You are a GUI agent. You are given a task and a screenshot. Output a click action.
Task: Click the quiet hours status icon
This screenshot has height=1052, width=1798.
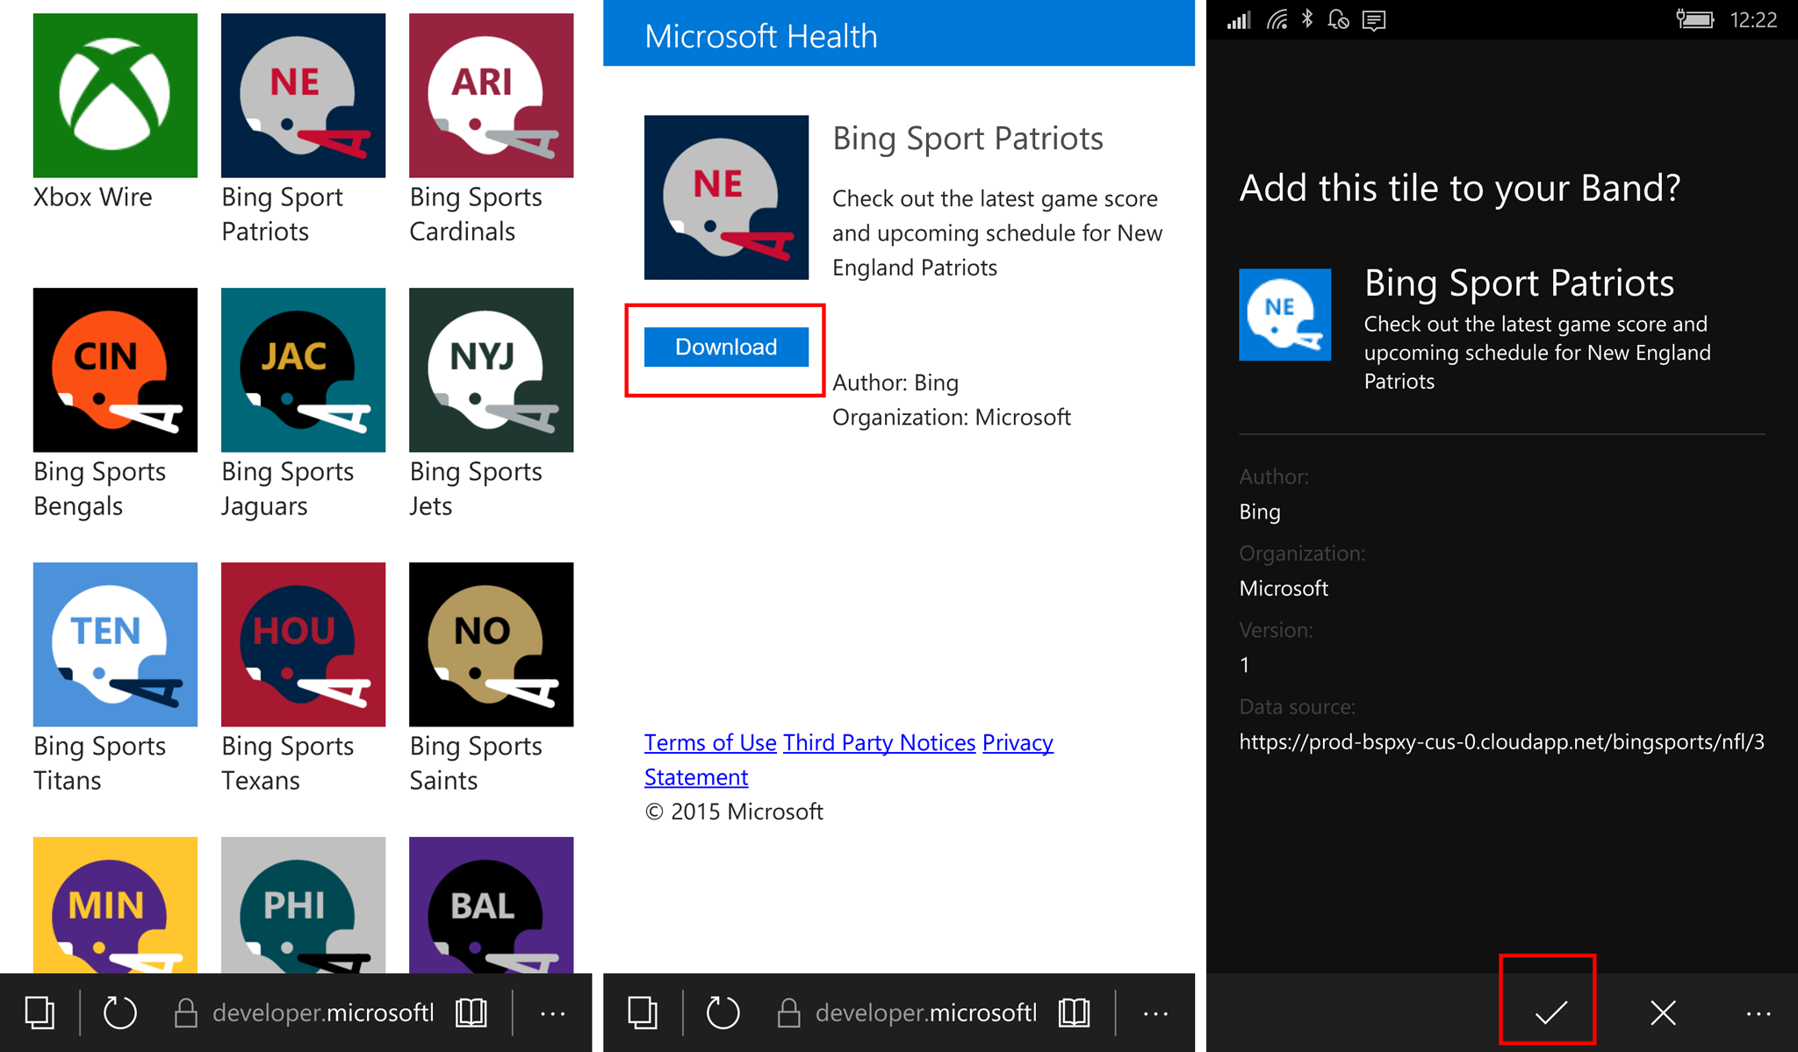[1339, 19]
